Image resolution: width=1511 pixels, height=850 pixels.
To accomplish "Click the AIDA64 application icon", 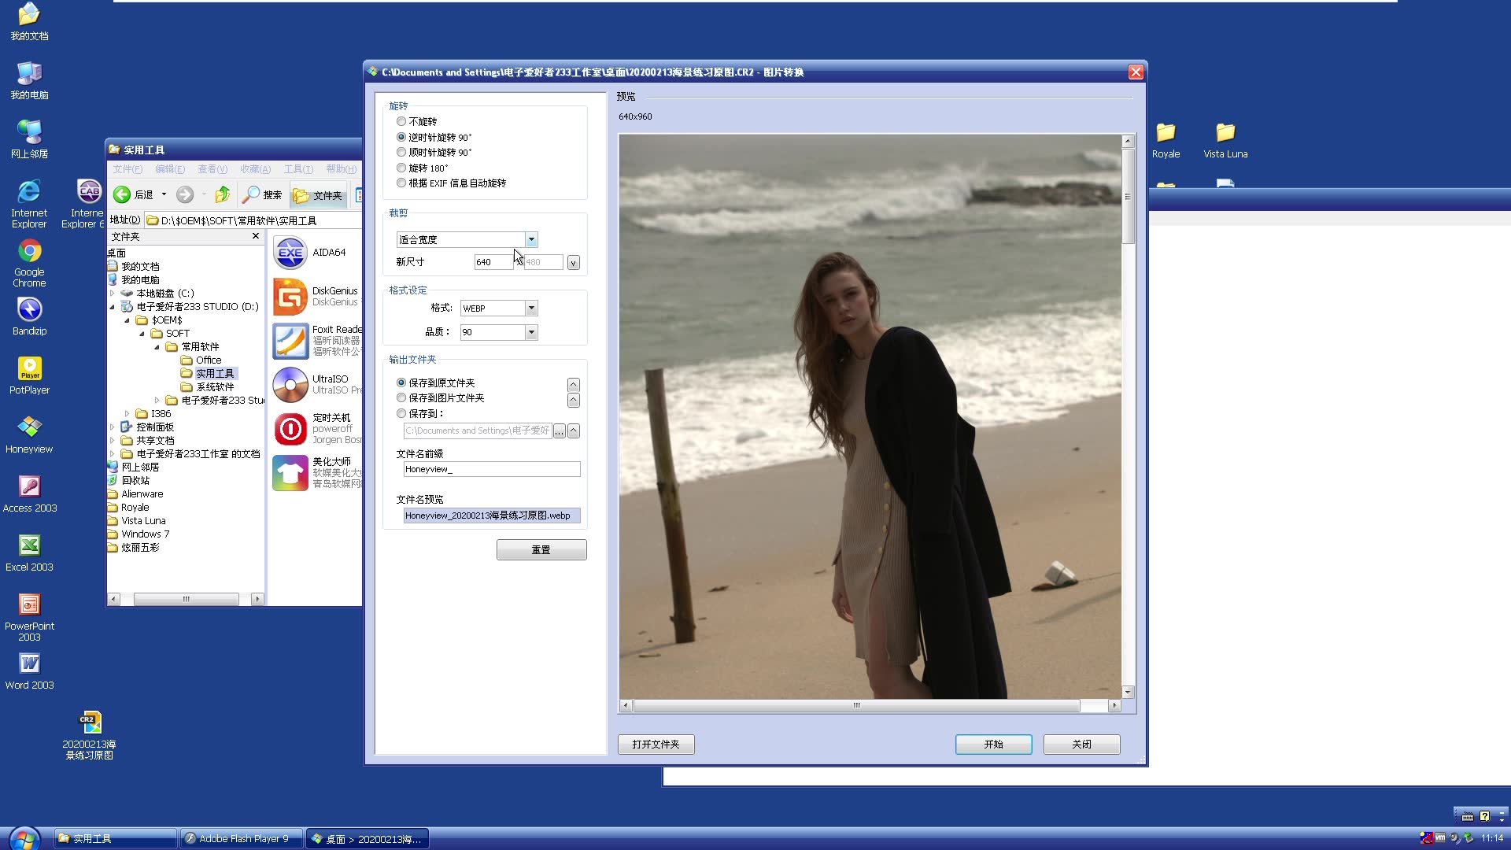I will click(290, 253).
